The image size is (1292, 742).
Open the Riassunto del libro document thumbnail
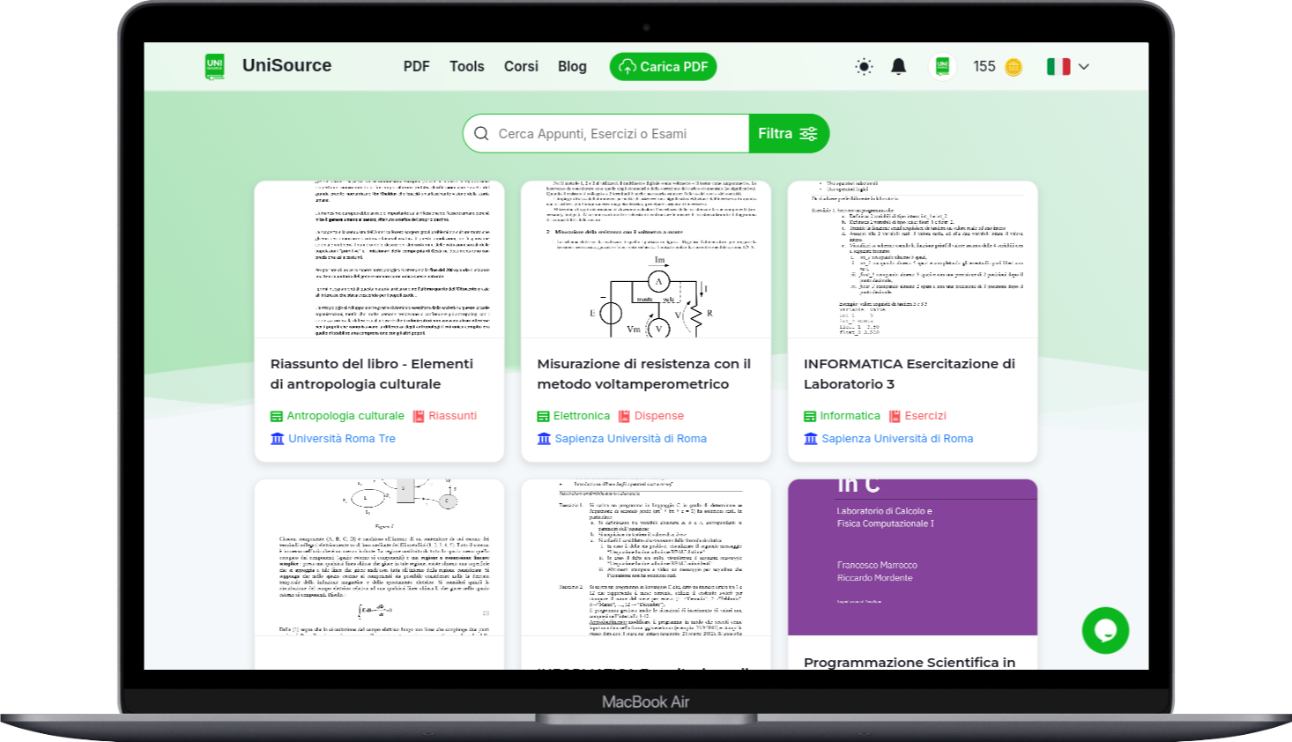tap(379, 259)
